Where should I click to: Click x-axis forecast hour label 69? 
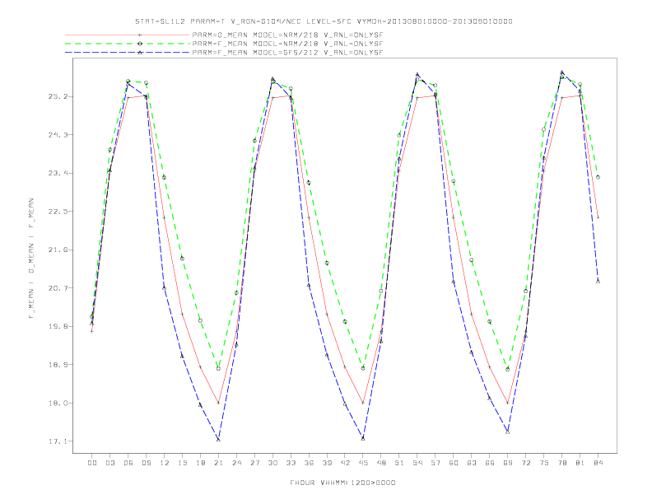click(508, 463)
